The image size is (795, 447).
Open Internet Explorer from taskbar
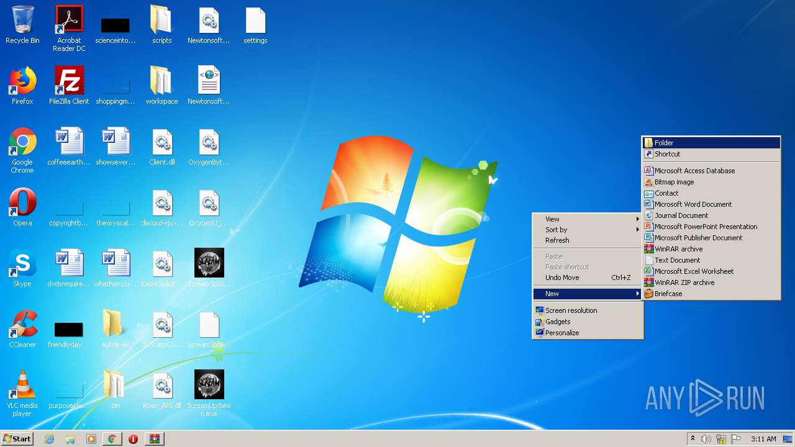pyautogui.click(x=49, y=439)
